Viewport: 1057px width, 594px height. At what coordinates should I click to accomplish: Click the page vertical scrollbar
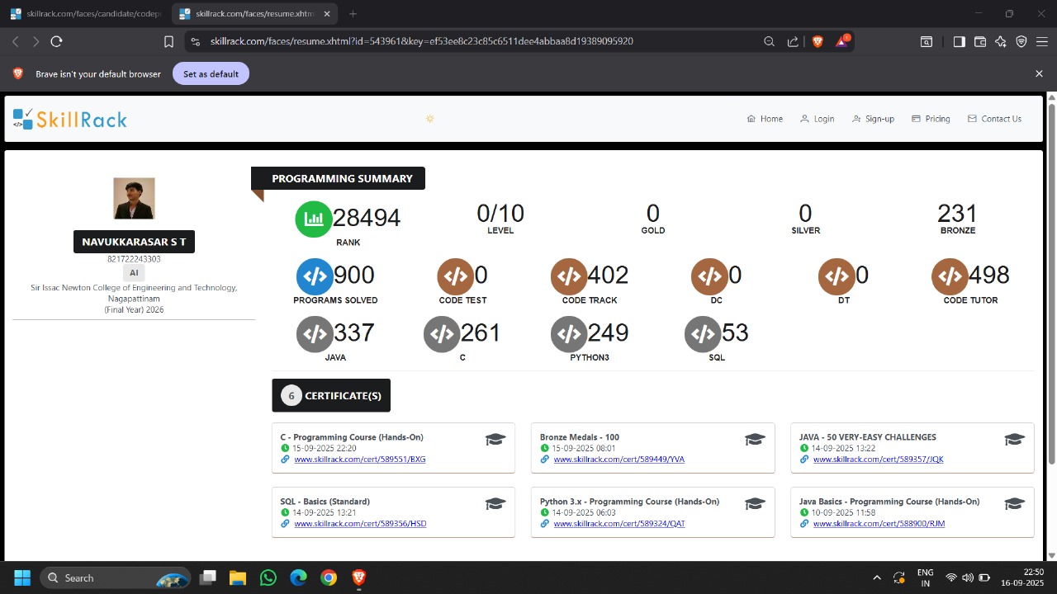[x=1051, y=284]
